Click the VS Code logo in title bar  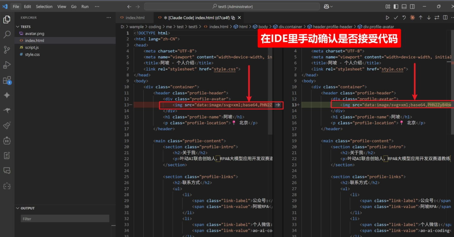tap(5, 6)
